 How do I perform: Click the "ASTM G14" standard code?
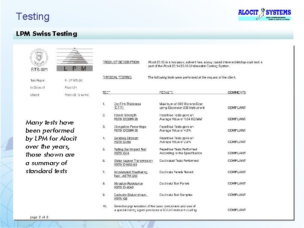coord(121,153)
